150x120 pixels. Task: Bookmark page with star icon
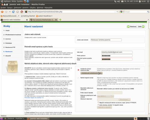115,12
